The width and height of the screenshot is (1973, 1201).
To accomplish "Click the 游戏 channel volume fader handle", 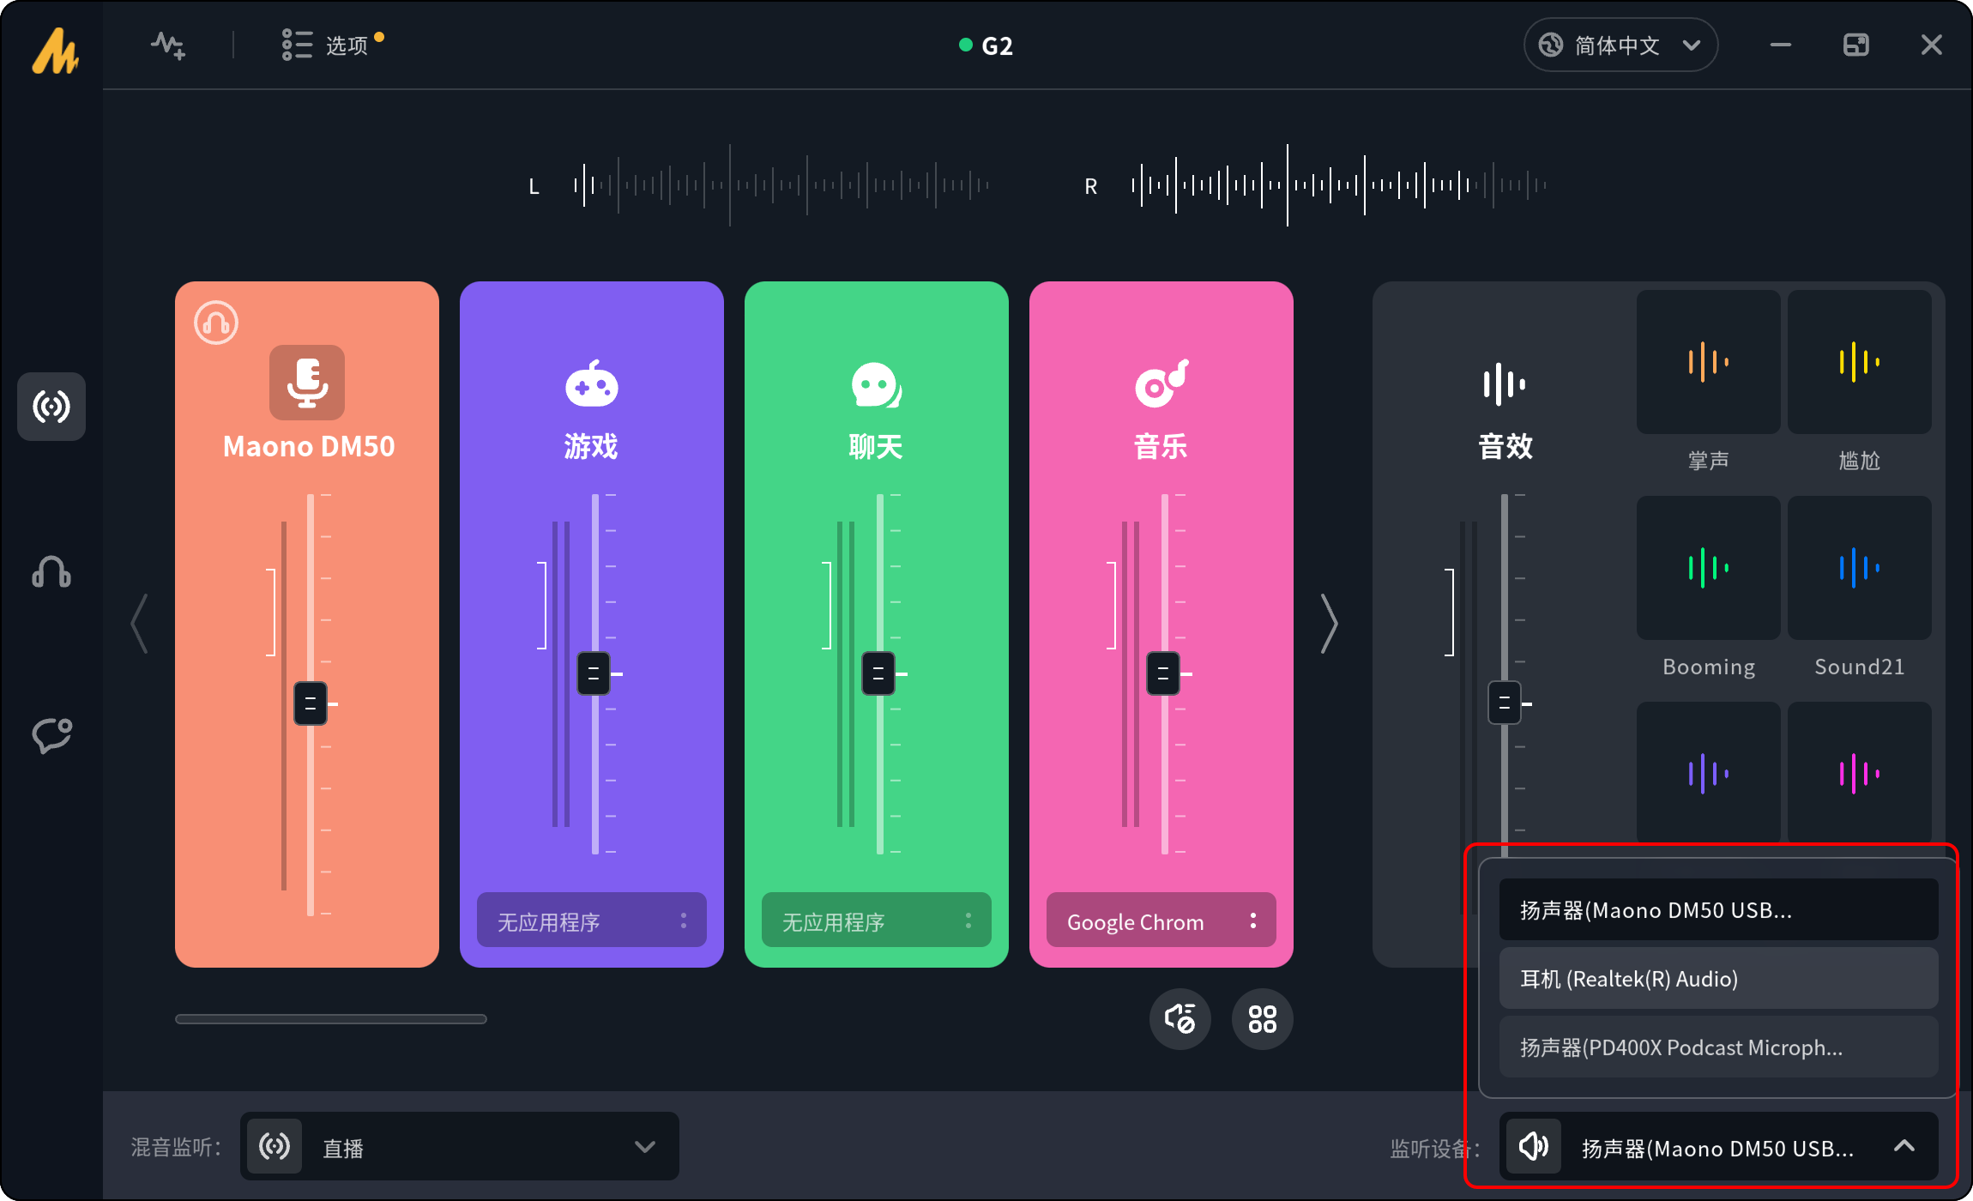I will [594, 673].
